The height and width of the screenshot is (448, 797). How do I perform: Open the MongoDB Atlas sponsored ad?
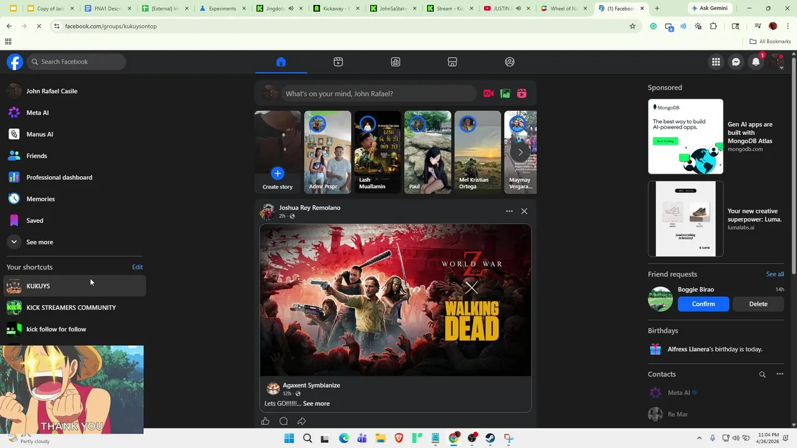(x=716, y=136)
